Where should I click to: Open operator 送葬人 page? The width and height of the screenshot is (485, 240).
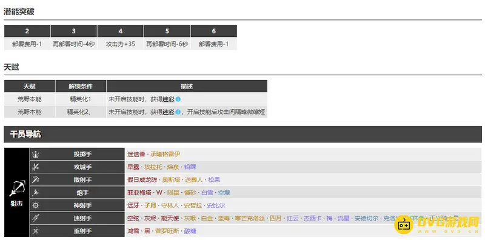[x=194, y=179]
